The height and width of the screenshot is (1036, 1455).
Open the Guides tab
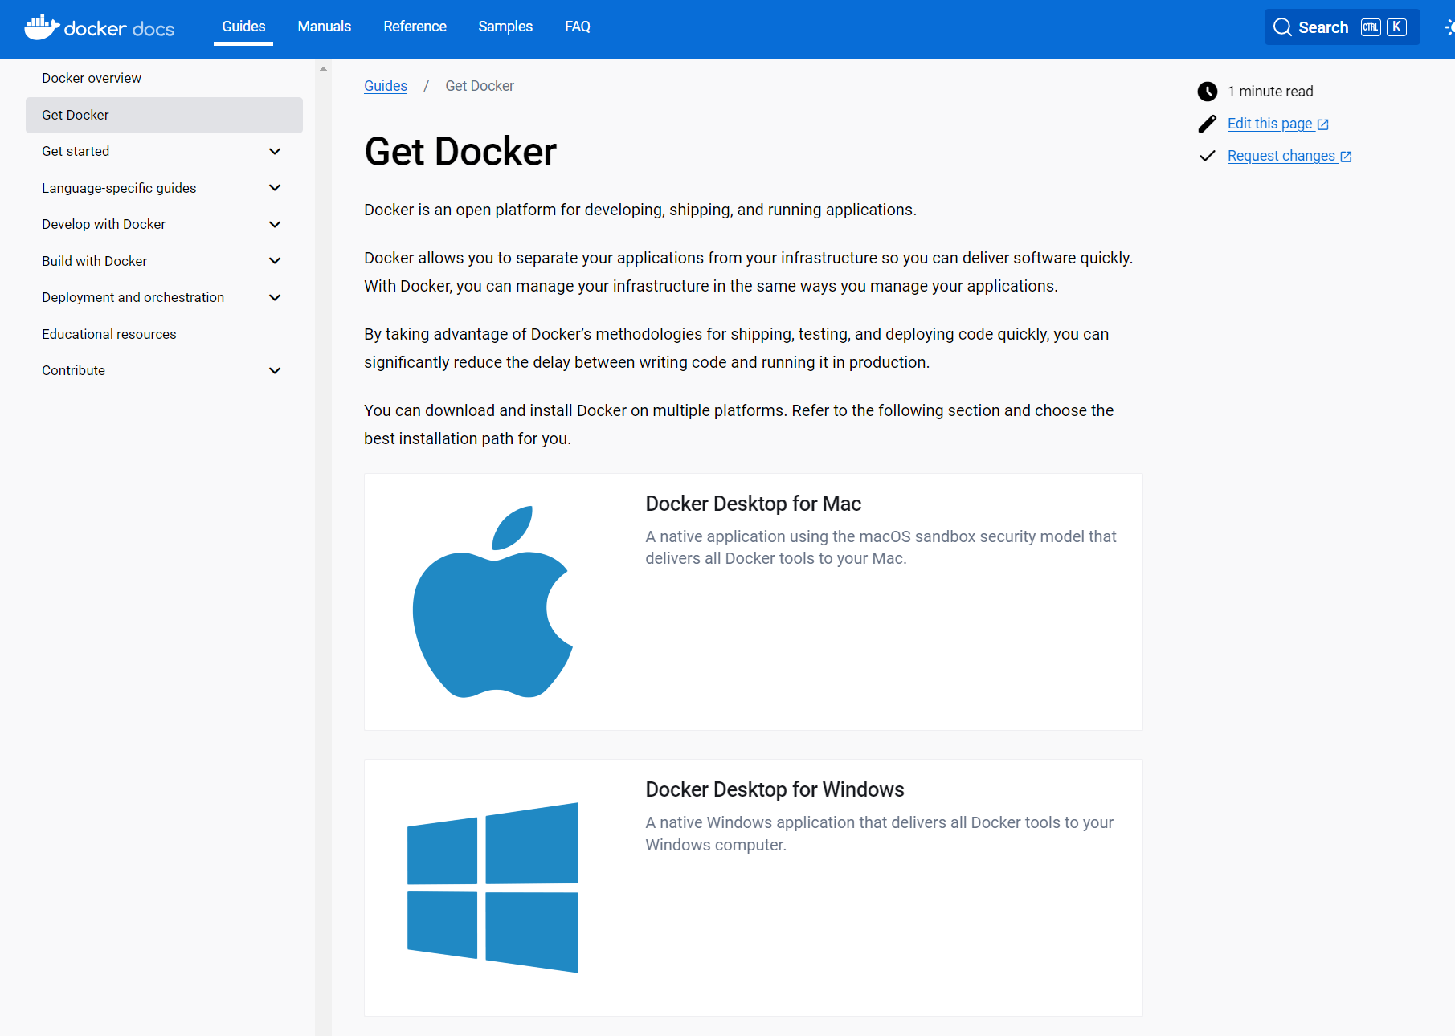(243, 27)
